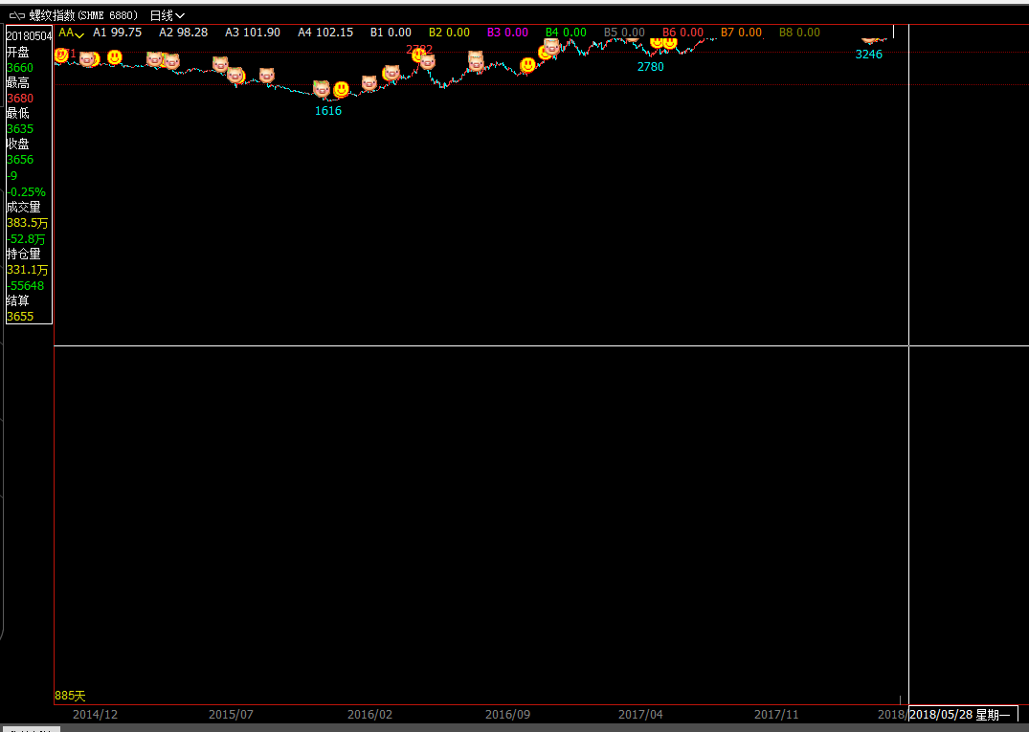This screenshot has width=1029, height=732.
Task: Click the 结算 value 3655
Action: click(x=20, y=317)
